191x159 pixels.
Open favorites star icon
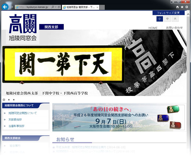click(182, 7)
